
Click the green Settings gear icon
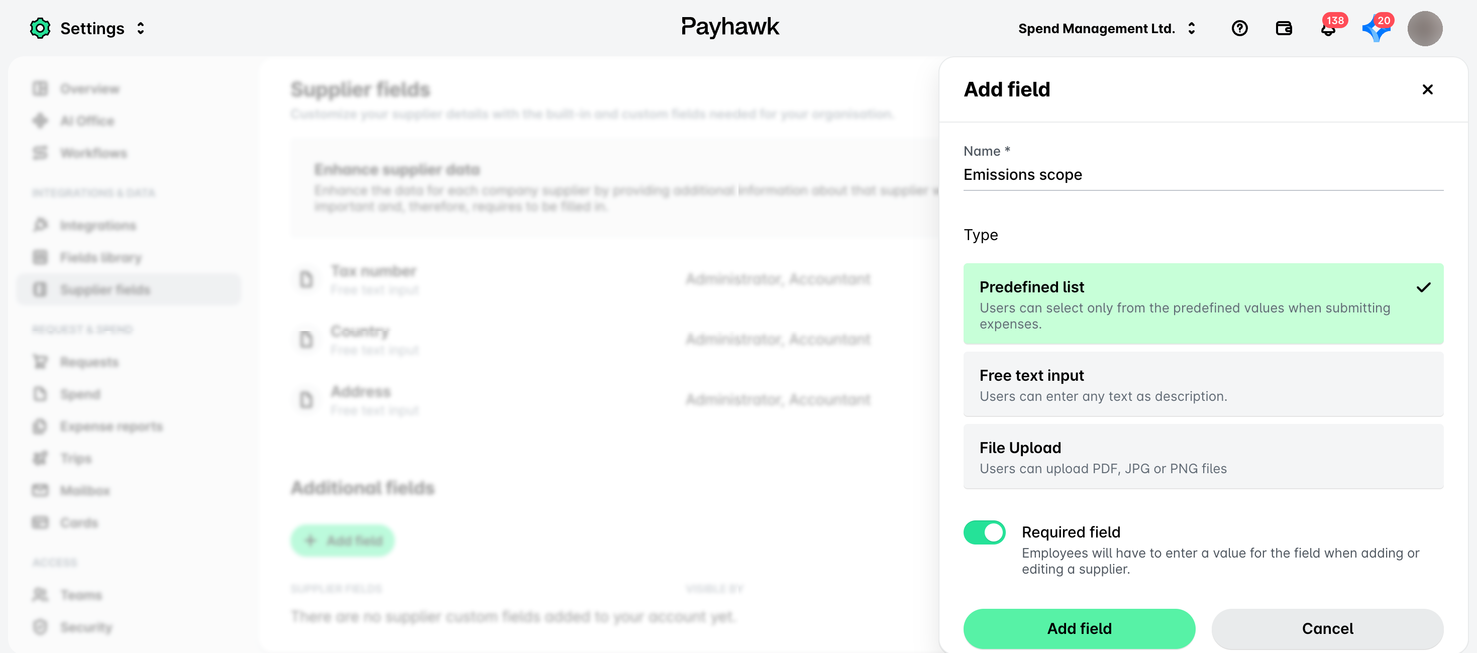click(40, 28)
